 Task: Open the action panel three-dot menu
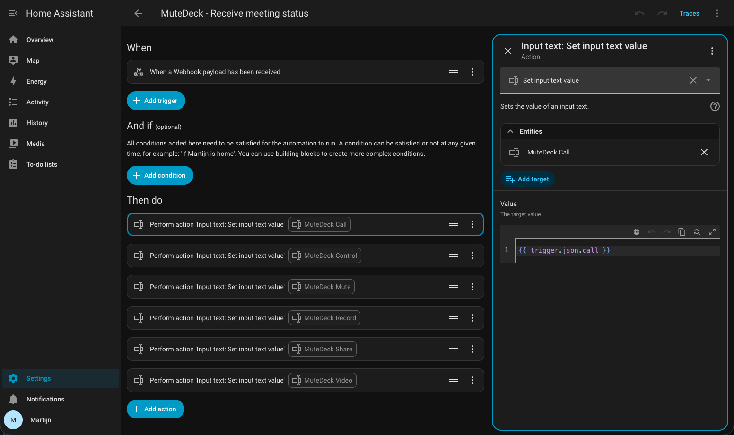click(x=712, y=51)
